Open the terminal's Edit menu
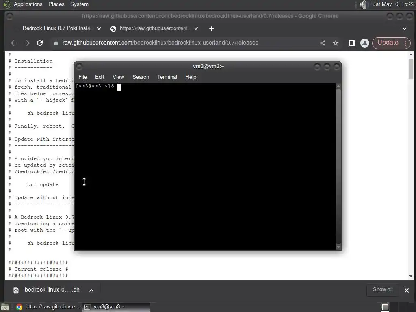Screen dimensions: 416x312 pyautogui.click(x=100, y=77)
